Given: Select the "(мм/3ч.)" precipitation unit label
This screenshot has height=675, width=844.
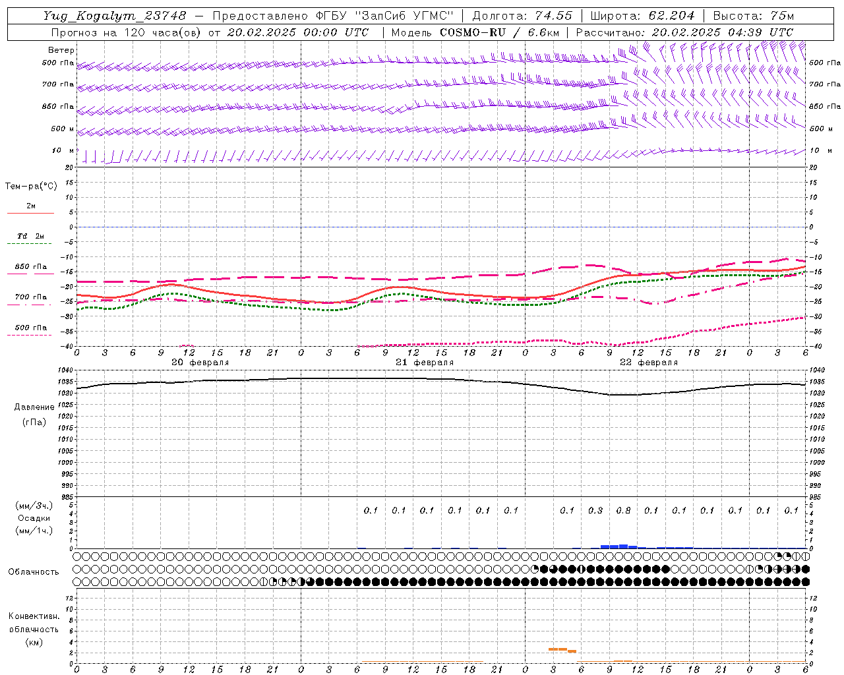Looking at the screenshot, I should (34, 506).
